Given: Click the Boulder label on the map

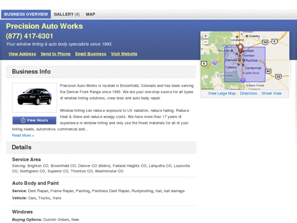Looking at the screenshot, I should click(x=224, y=51).
